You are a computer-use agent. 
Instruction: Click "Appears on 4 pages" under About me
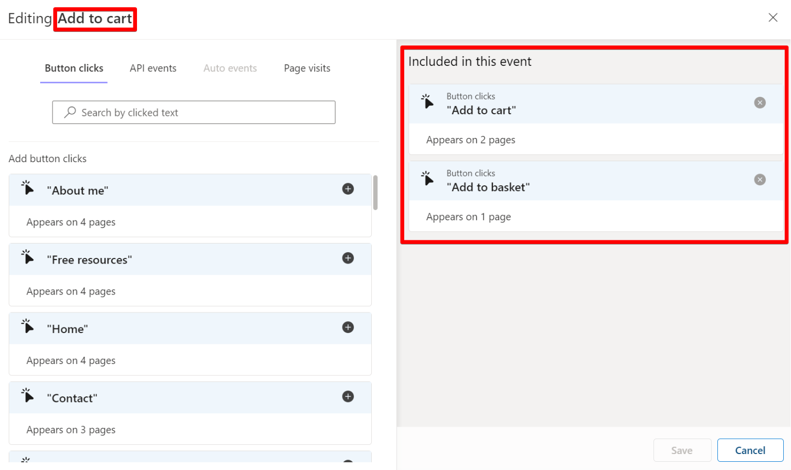click(x=71, y=222)
